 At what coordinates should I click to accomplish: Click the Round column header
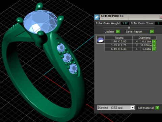(119, 38)
